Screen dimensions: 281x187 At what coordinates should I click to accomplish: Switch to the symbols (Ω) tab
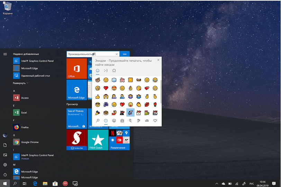pos(114,71)
